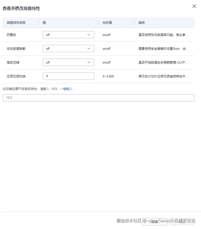The image size is (201, 229).
Task: Click the dialog title 查看并修改高级特性
Action: 21,8
